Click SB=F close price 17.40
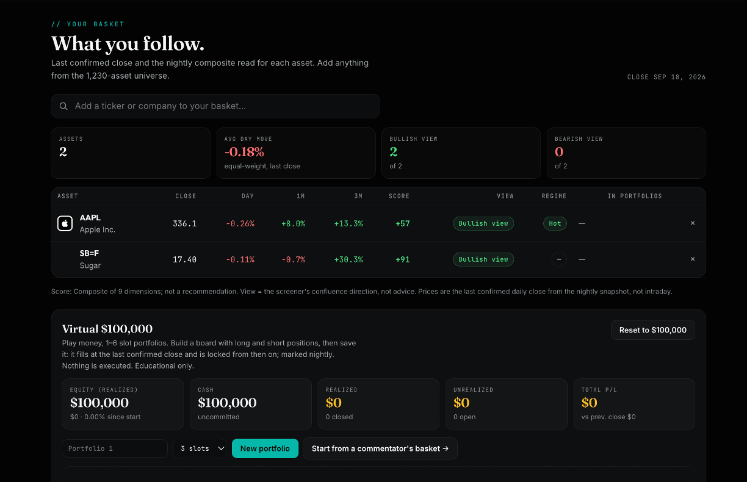Viewport: 747px width, 482px height. tap(184, 260)
